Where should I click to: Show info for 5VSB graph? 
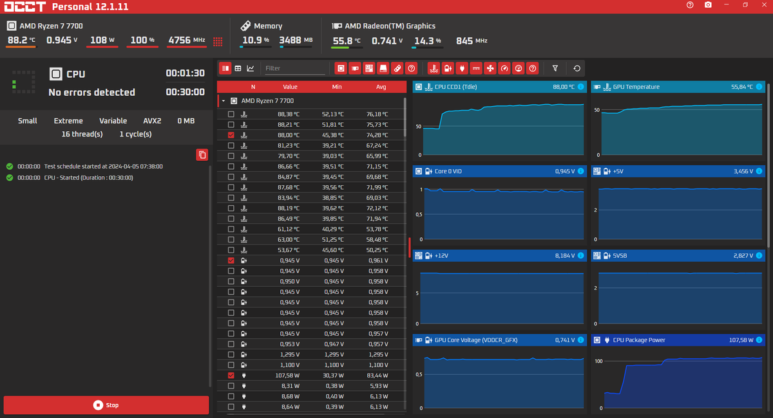759,255
